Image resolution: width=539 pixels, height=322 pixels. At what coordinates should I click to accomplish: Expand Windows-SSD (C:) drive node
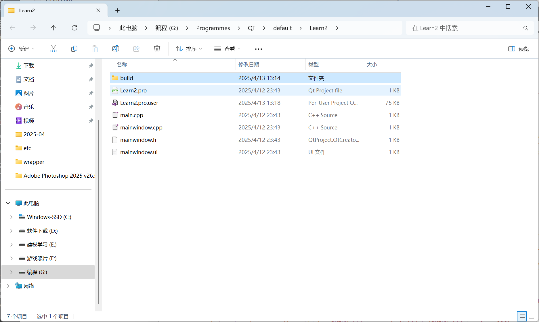pyautogui.click(x=12, y=217)
